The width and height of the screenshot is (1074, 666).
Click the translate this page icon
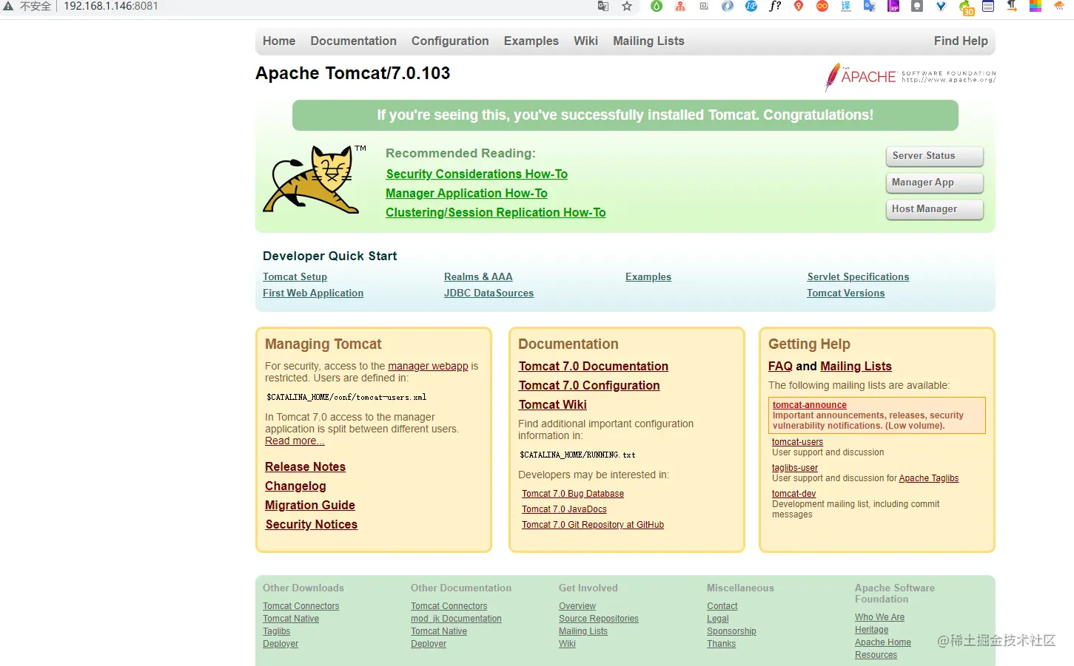pos(603,6)
